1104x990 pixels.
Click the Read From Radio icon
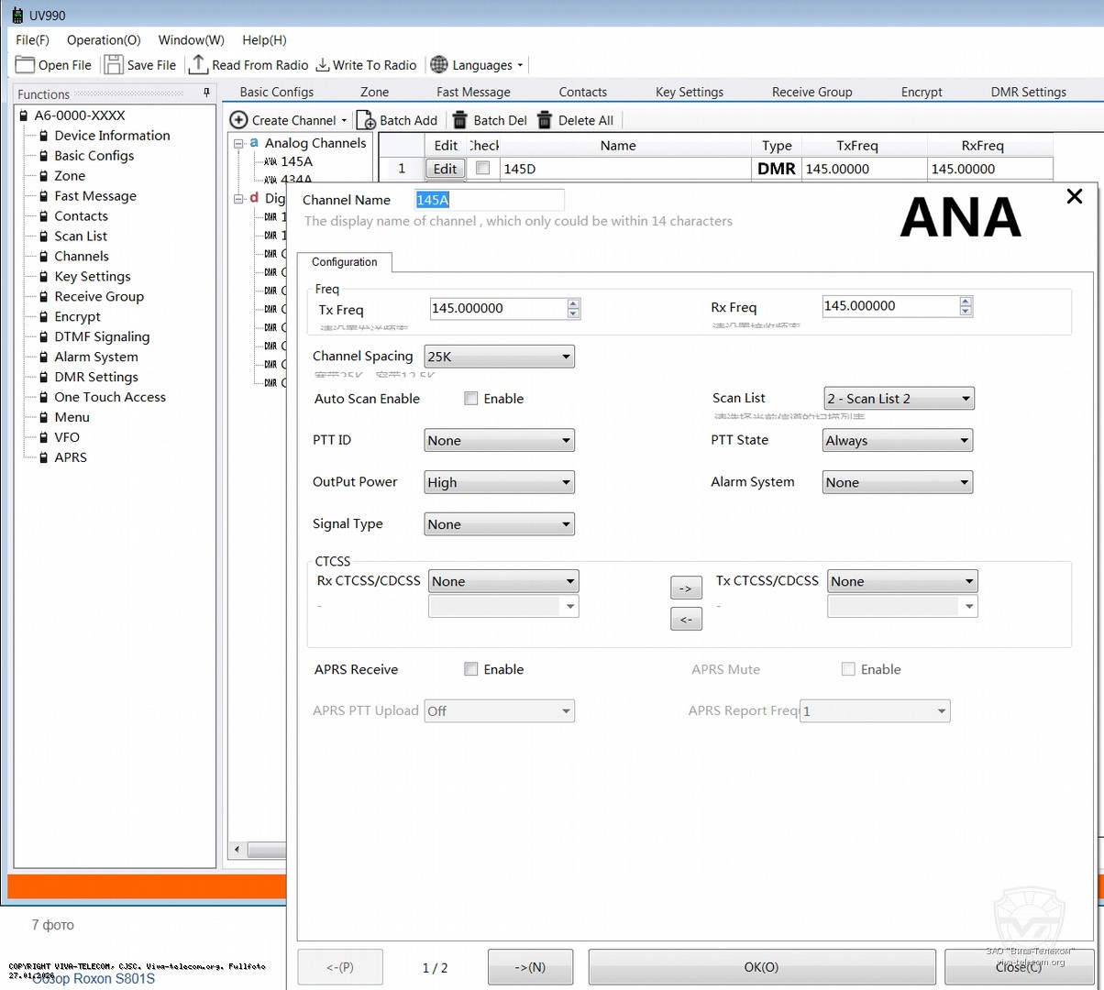click(x=198, y=65)
